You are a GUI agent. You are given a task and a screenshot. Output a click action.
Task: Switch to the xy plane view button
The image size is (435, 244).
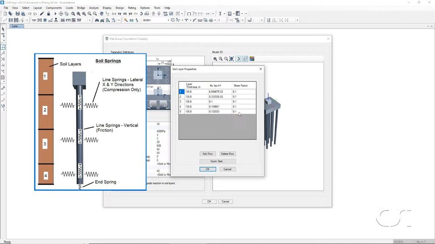pos(120,14)
